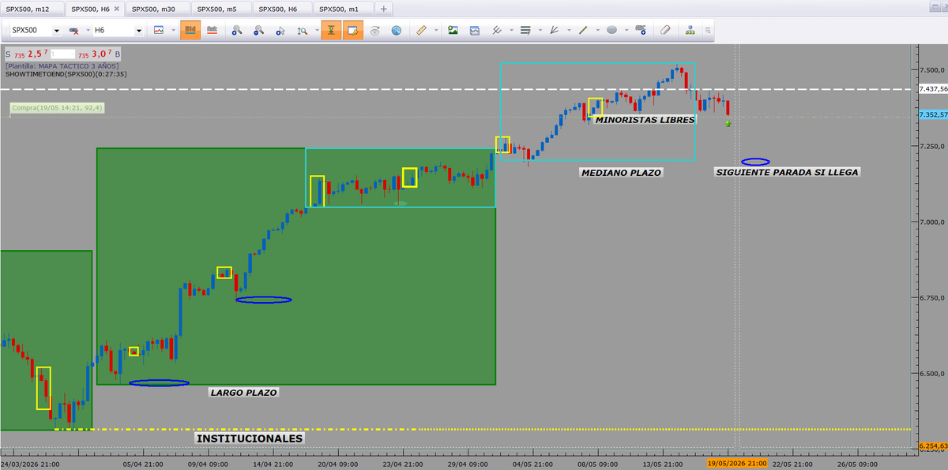Select the ruler measurement tool

[x=421, y=31]
